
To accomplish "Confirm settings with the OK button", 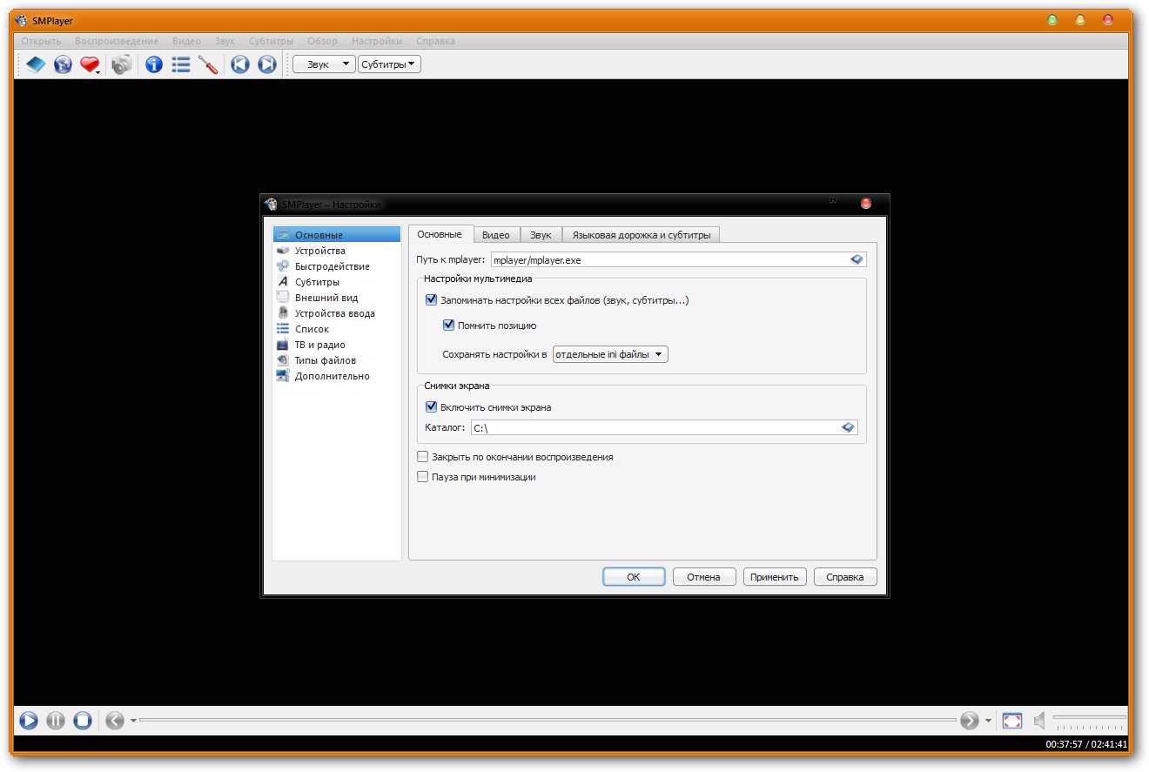I will tap(634, 577).
